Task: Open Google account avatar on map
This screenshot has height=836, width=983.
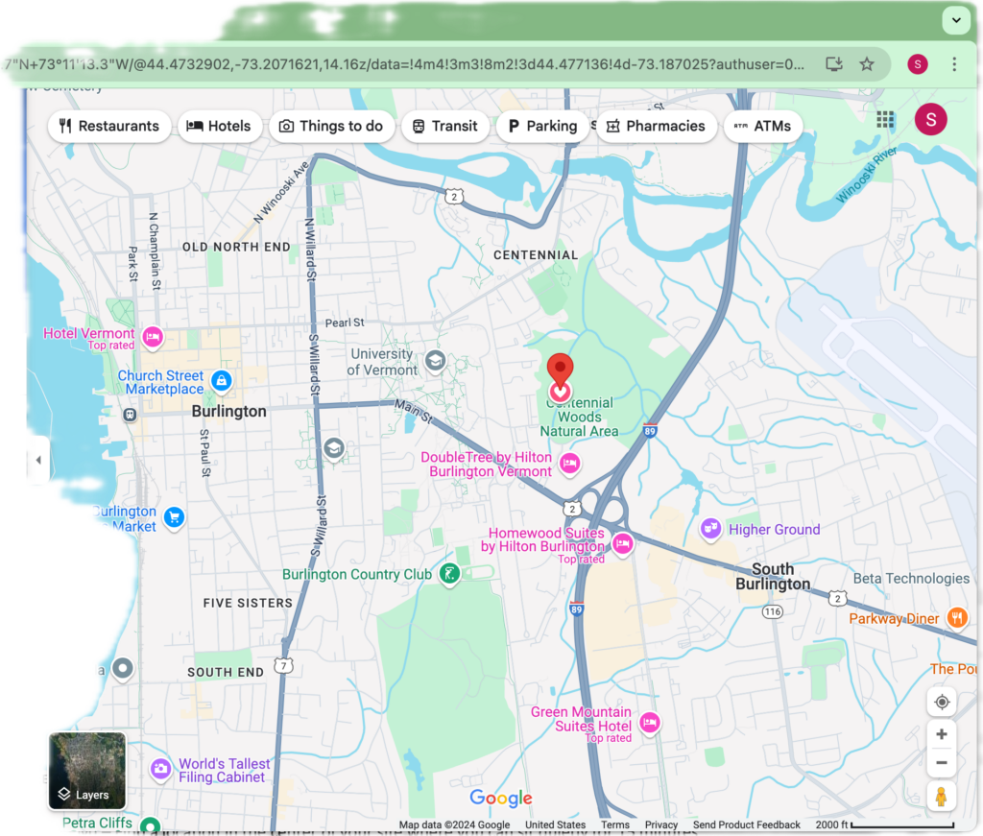Action: tap(931, 119)
